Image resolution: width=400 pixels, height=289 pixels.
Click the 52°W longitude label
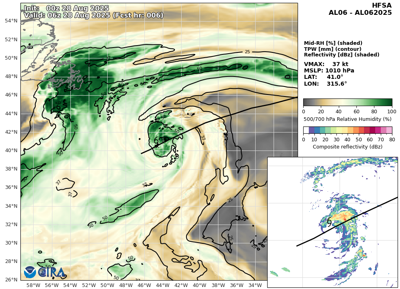[x=89, y=285]
